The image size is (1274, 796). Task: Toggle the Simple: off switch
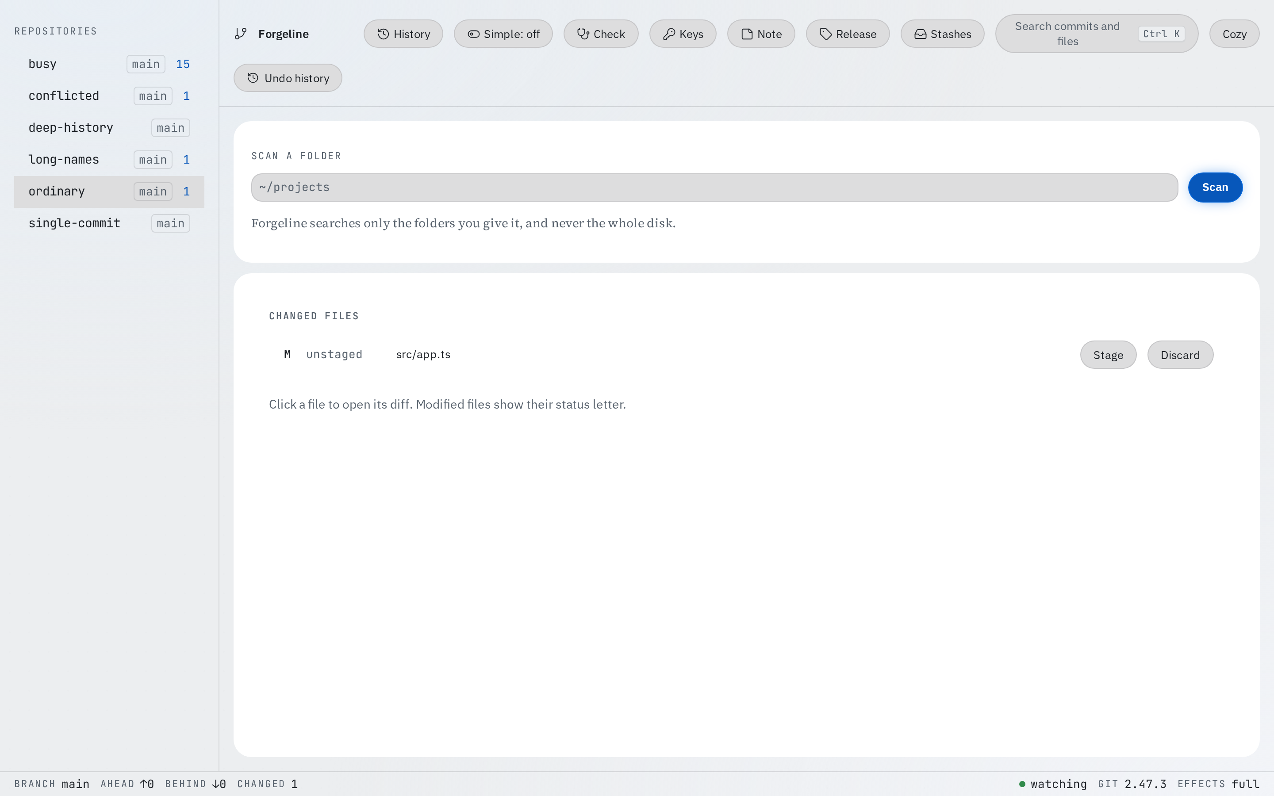[x=503, y=34]
